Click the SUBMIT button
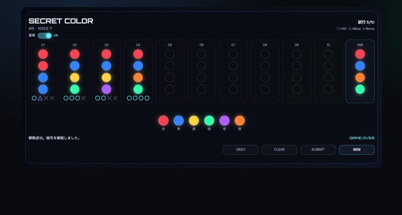 tap(318, 150)
